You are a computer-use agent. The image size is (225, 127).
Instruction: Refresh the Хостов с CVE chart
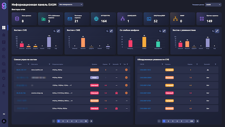point(54,31)
